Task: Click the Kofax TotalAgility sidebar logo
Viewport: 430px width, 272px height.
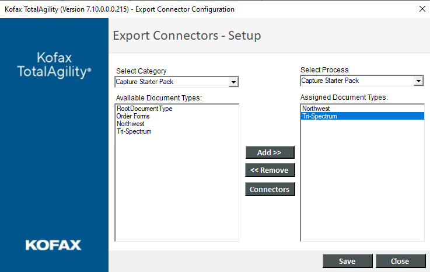Action: [54, 65]
